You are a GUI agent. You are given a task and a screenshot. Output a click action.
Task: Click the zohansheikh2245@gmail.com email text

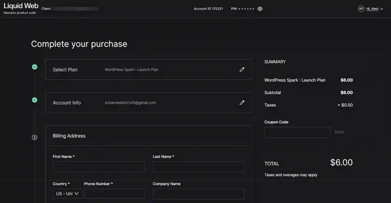pos(131,102)
